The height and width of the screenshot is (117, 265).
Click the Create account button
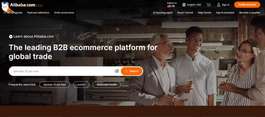point(247,5)
